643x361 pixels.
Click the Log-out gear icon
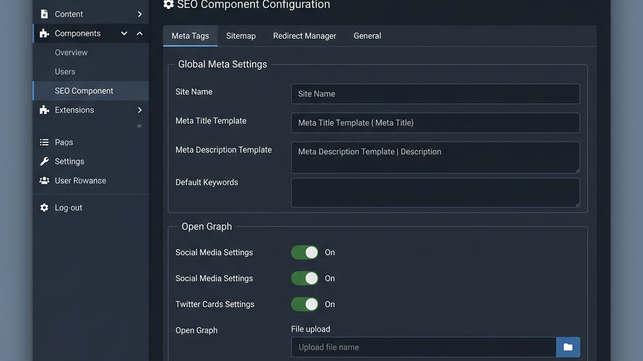coord(44,207)
